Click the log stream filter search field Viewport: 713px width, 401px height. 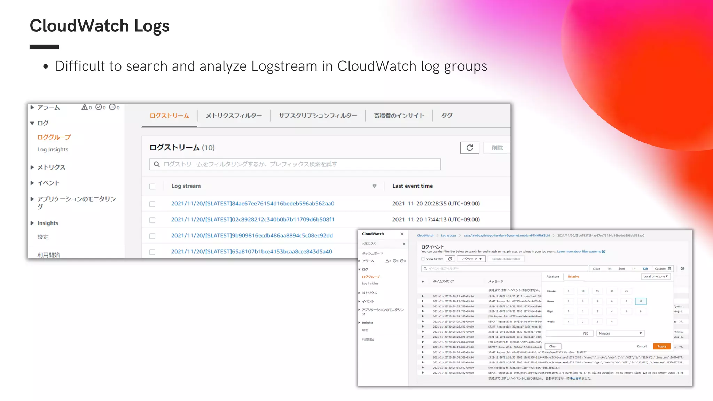[295, 164]
